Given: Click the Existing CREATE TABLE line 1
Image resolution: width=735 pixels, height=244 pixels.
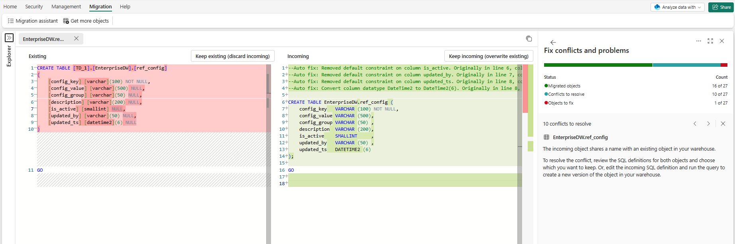Looking at the screenshot, I should [102, 68].
